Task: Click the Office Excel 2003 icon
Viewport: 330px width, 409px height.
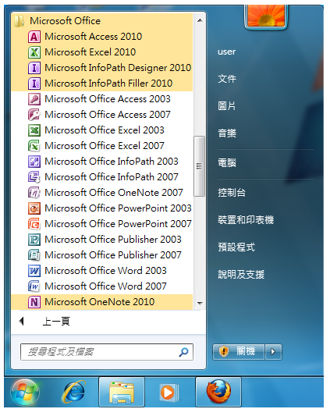Action: pyautogui.click(x=34, y=130)
